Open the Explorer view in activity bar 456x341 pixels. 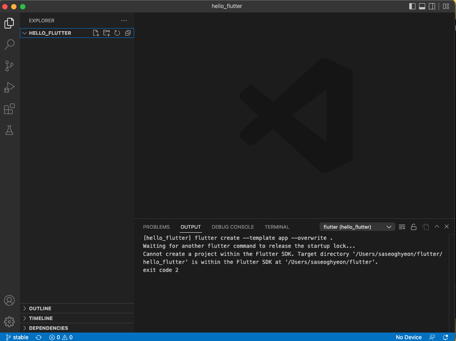point(9,23)
